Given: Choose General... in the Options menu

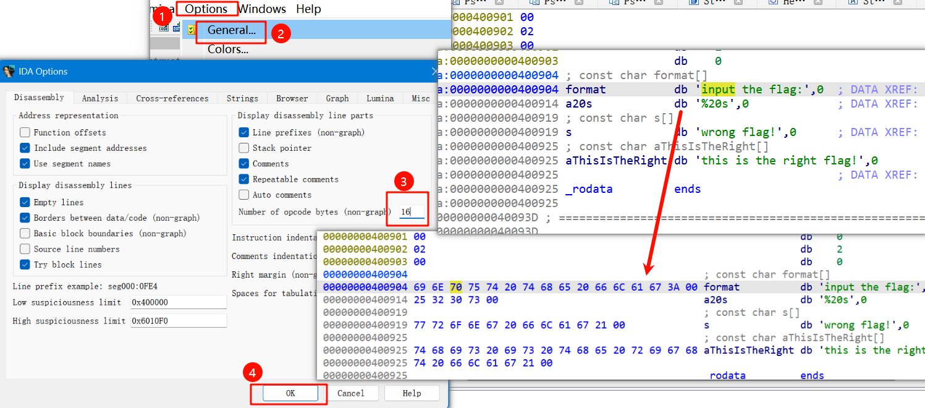Looking at the screenshot, I should point(231,30).
